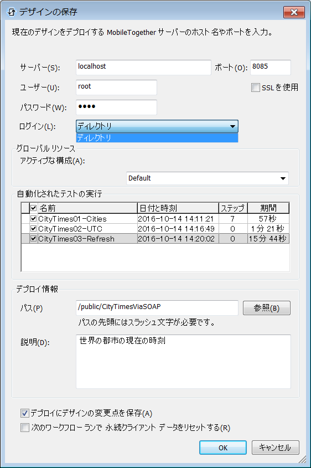Click the /public/CityTimesViaSOAP path field
This screenshot has width=311, height=468.
[x=157, y=308]
